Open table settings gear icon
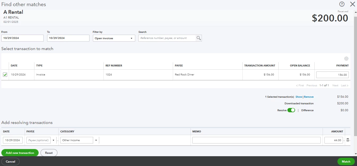This screenshot has height=166, width=357. tap(346, 59)
